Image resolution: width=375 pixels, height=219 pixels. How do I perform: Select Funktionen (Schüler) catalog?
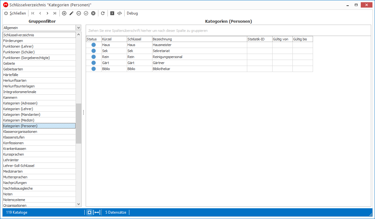39,52
